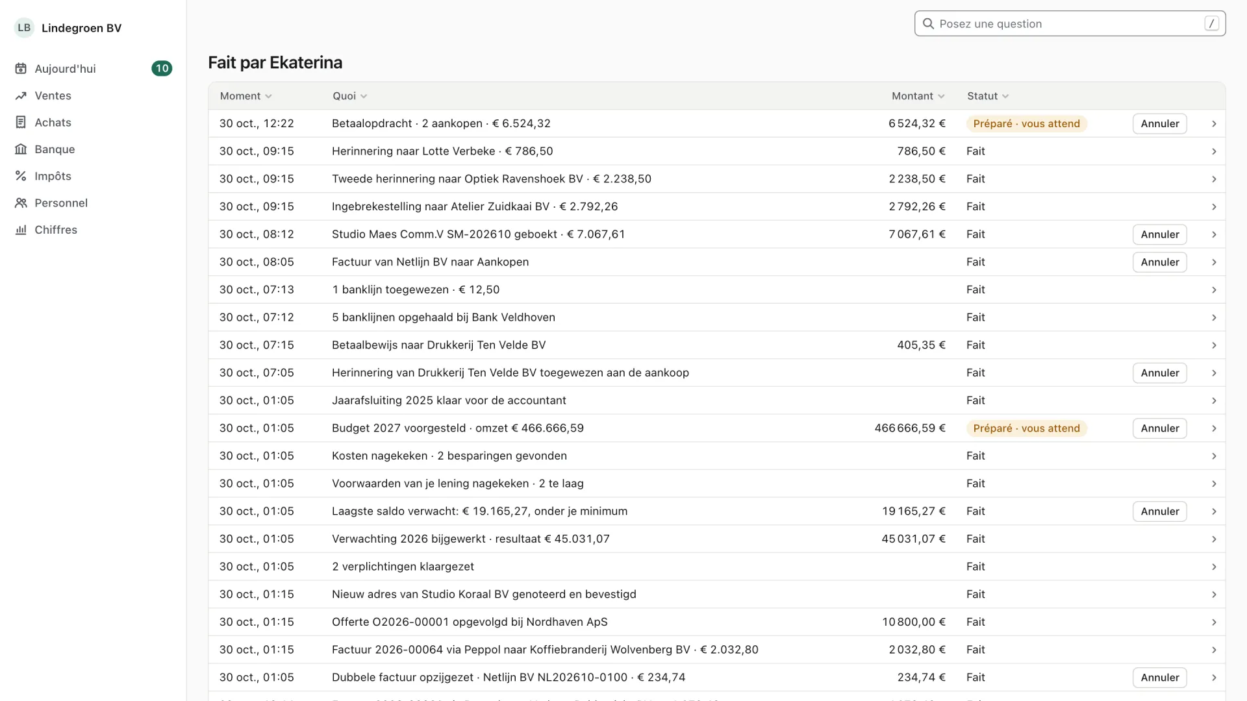Click amount 45 031,07 € in Verwachting row
Screen dimensions: 1247x701
click(913, 539)
